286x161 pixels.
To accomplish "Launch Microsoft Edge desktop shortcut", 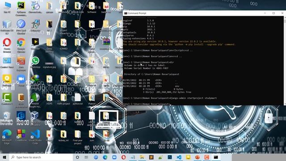I will 7,136.
